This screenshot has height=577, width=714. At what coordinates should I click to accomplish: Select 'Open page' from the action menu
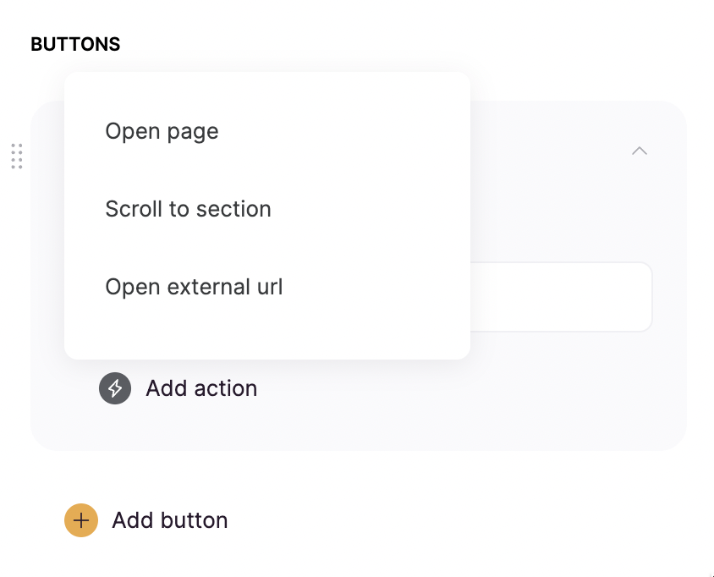pyautogui.click(x=162, y=131)
